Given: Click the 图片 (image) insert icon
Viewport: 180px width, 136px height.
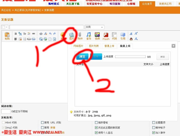Looking at the screenshot, I should pyautogui.click(x=72, y=36).
